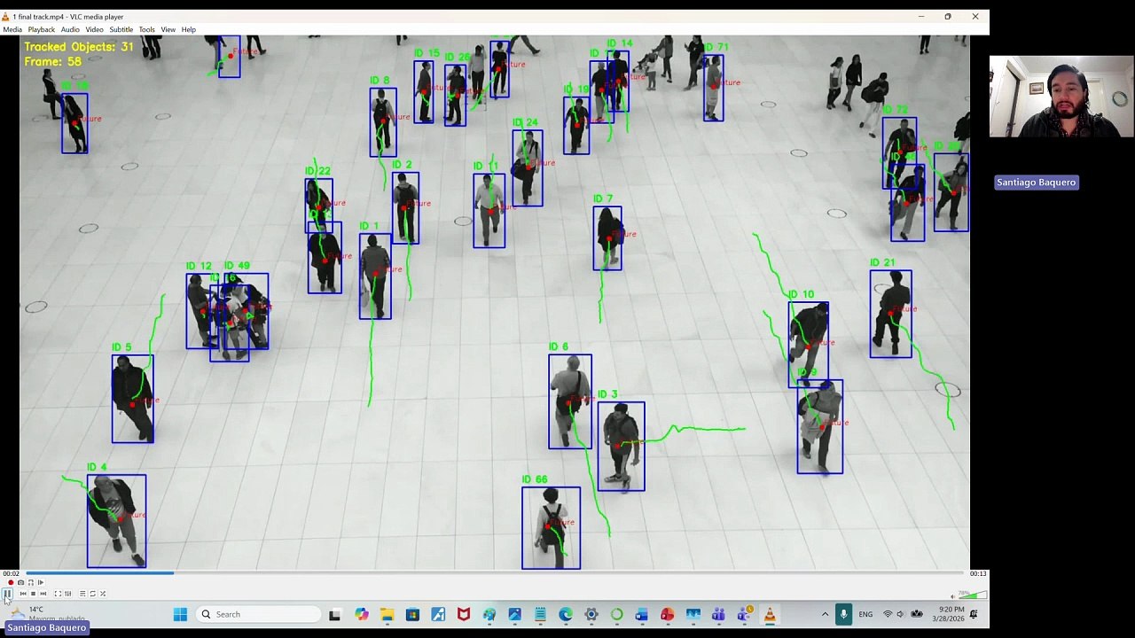The height and width of the screenshot is (638, 1135).
Task: Open the Media menu
Action: pos(12,29)
